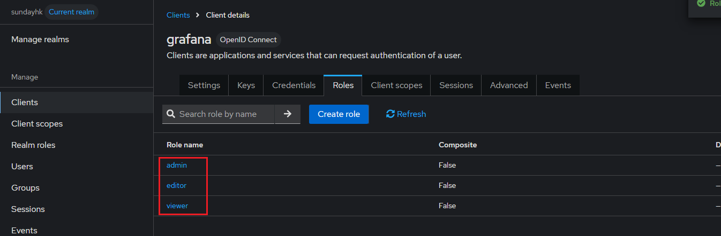
Task: Open the Settings tab
Action: tap(204, 85)
